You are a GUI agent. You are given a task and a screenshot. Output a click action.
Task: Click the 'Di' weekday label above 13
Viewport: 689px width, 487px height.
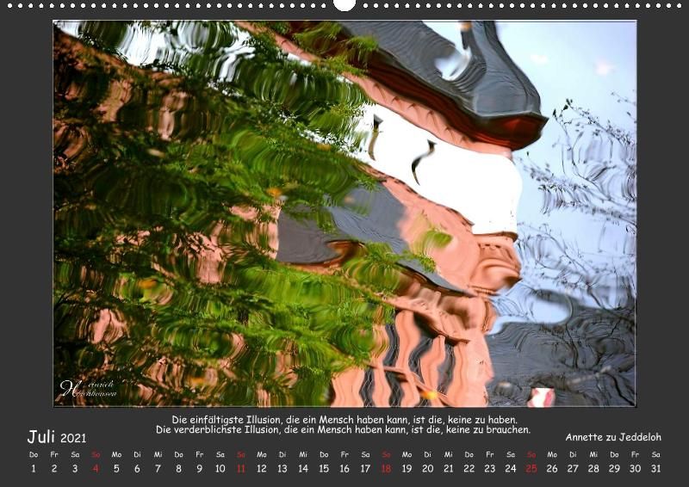(x=282, y=454)
